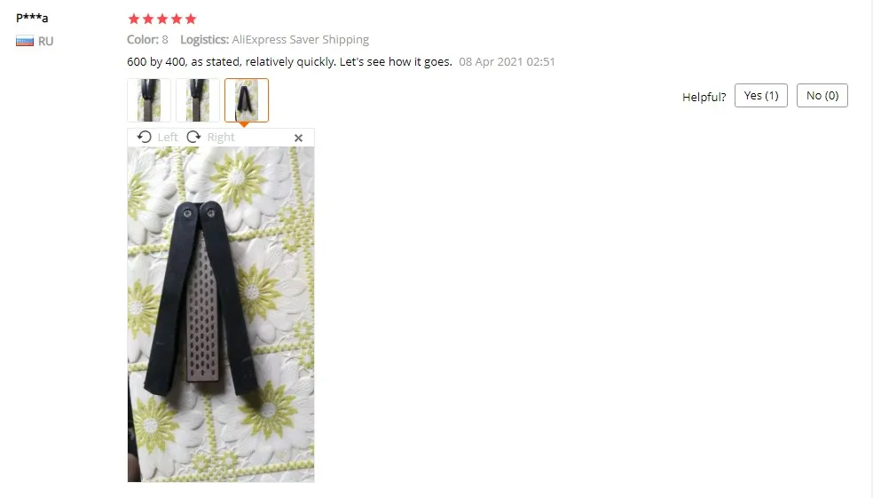Click the Russian flag icon
Screen dimensions: 873x498
pos(25,41)
